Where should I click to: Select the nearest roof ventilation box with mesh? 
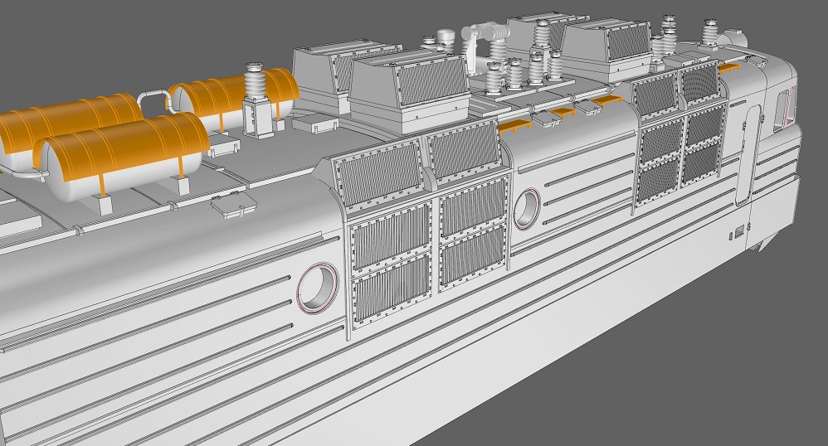click(408, 91)
